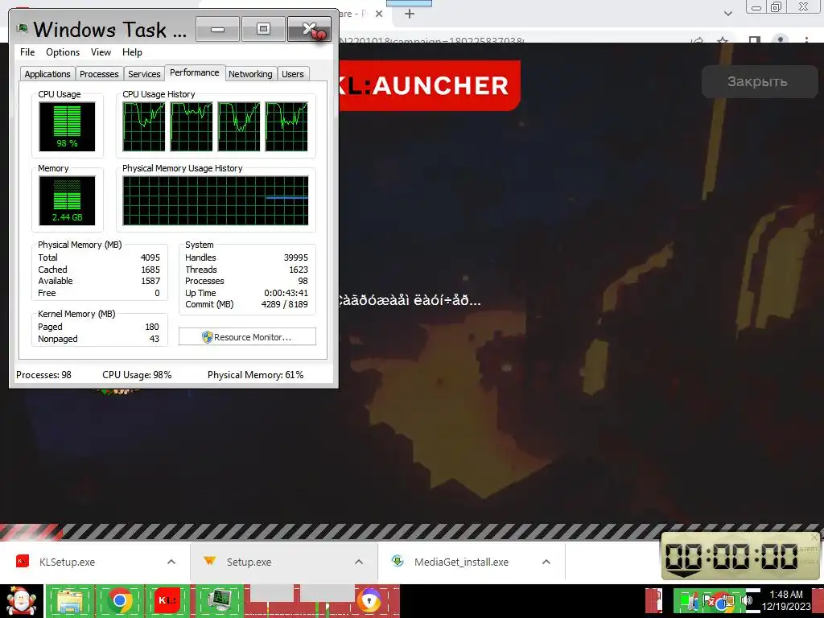Click status bar Processes: 98

coord(43,375)
